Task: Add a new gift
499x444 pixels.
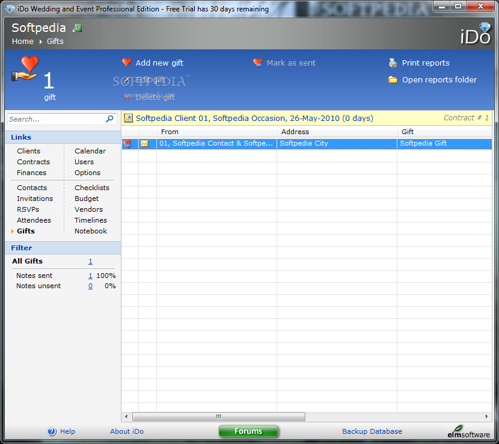Action: pos(159,63)
